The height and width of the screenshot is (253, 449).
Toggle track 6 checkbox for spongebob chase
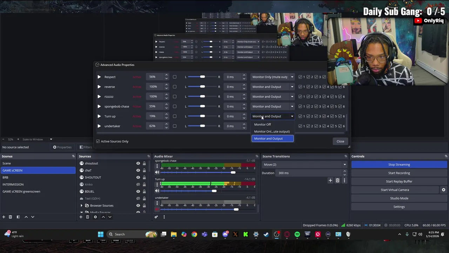click(340, 106)
